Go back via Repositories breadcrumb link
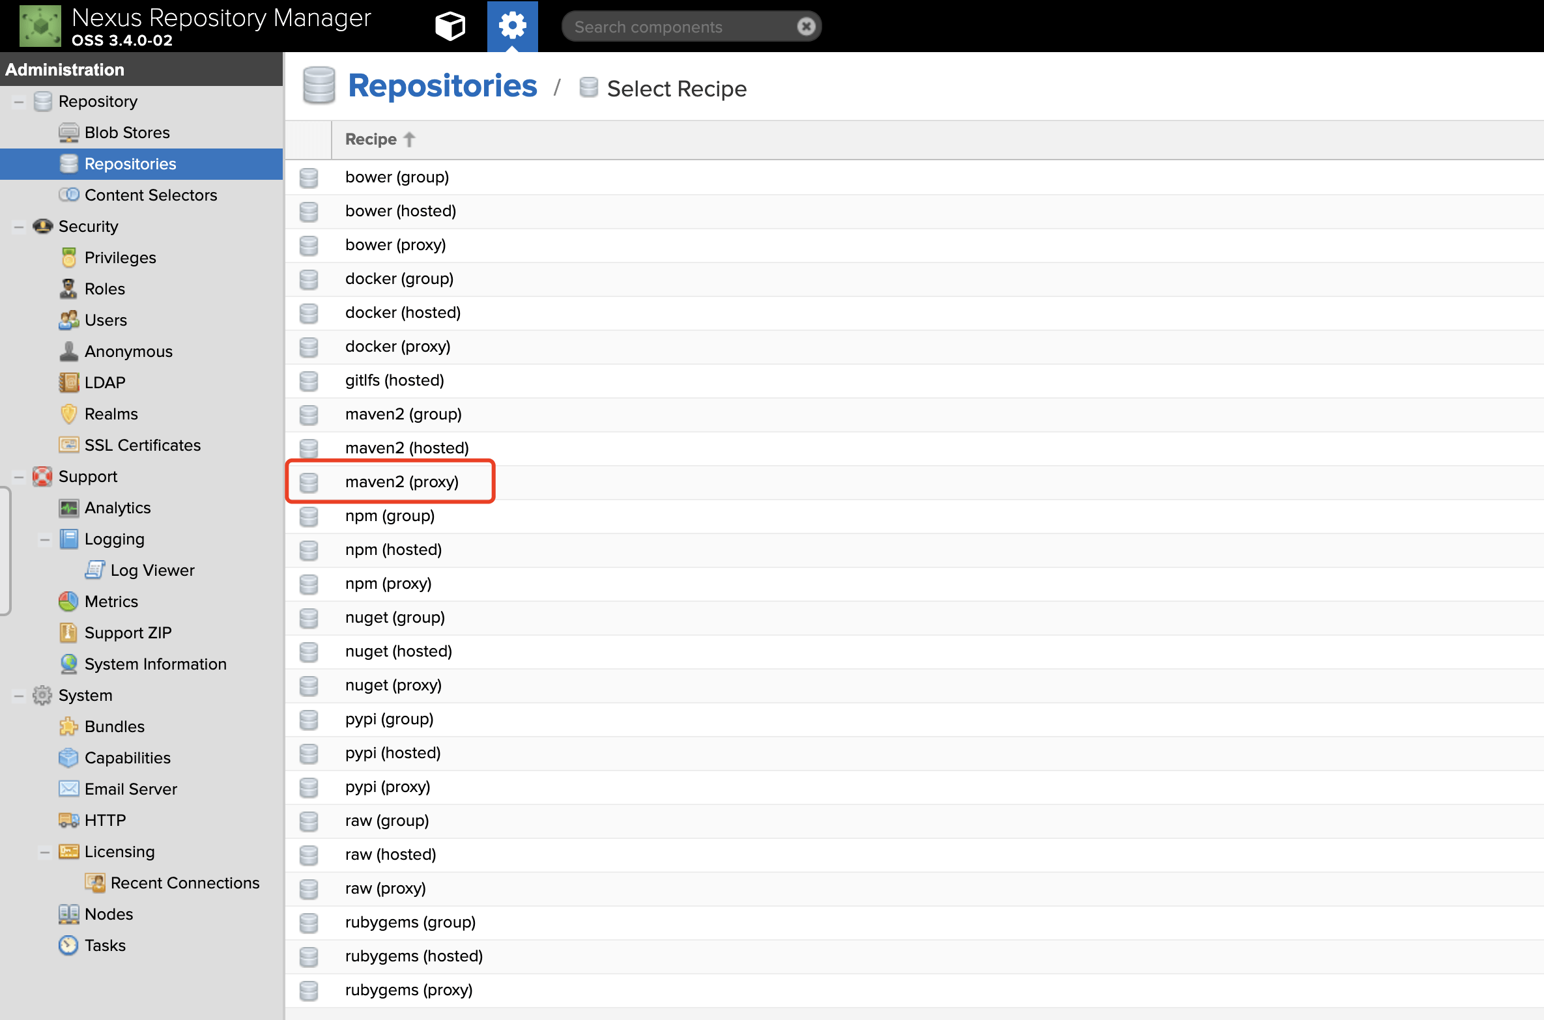The image size is (1544, 1020). [x=442, y=87]
